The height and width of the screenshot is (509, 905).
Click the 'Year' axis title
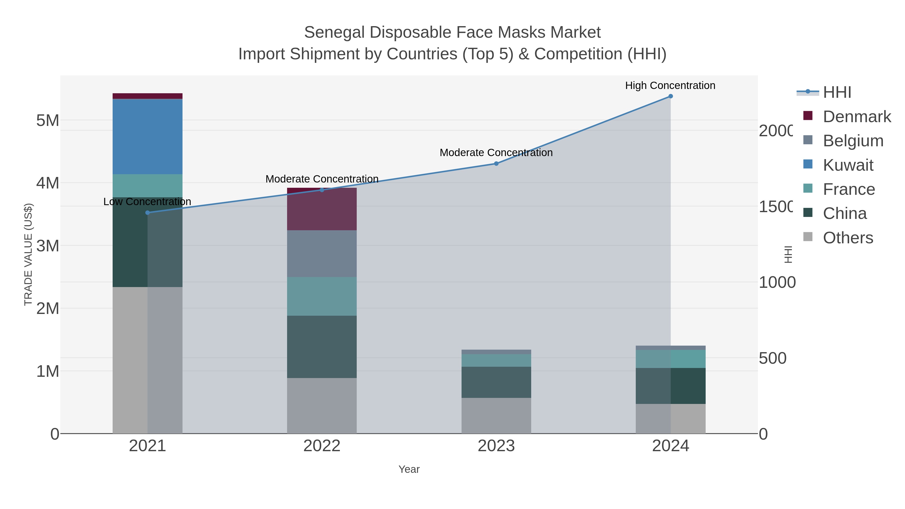(x=409, y=469)
